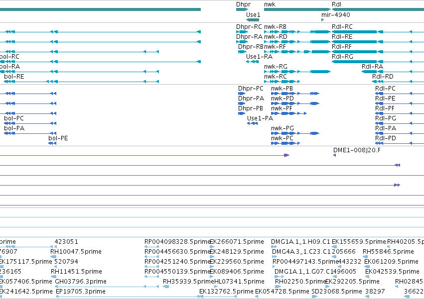424x299 pixels.
Task: Open the Use1-PA polypeptide
Action: (252, 123)
